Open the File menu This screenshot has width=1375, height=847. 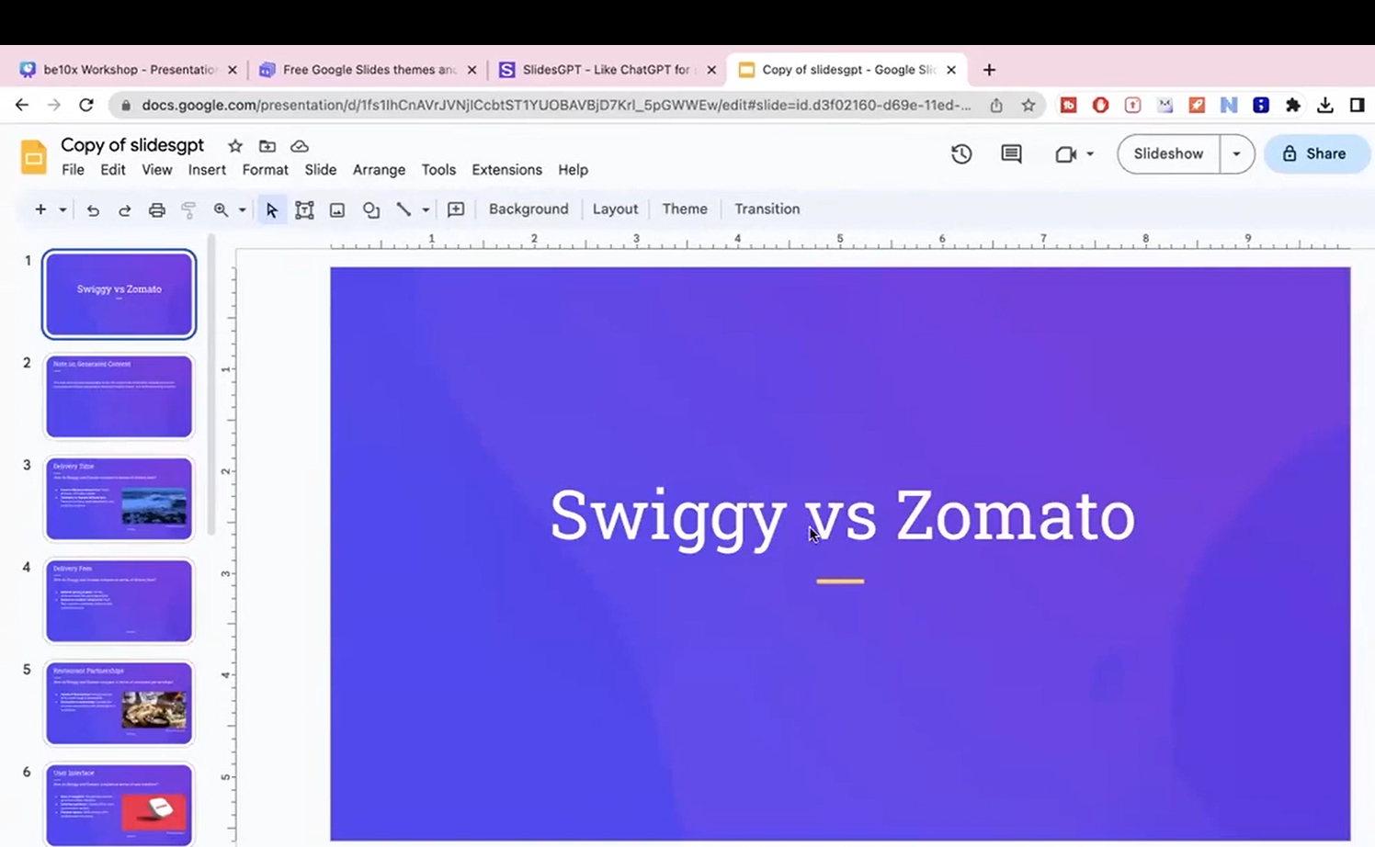73,170
